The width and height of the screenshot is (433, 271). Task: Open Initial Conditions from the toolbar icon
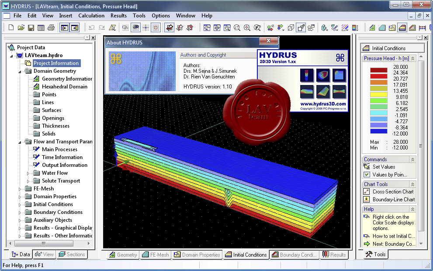tap(402, 27)
